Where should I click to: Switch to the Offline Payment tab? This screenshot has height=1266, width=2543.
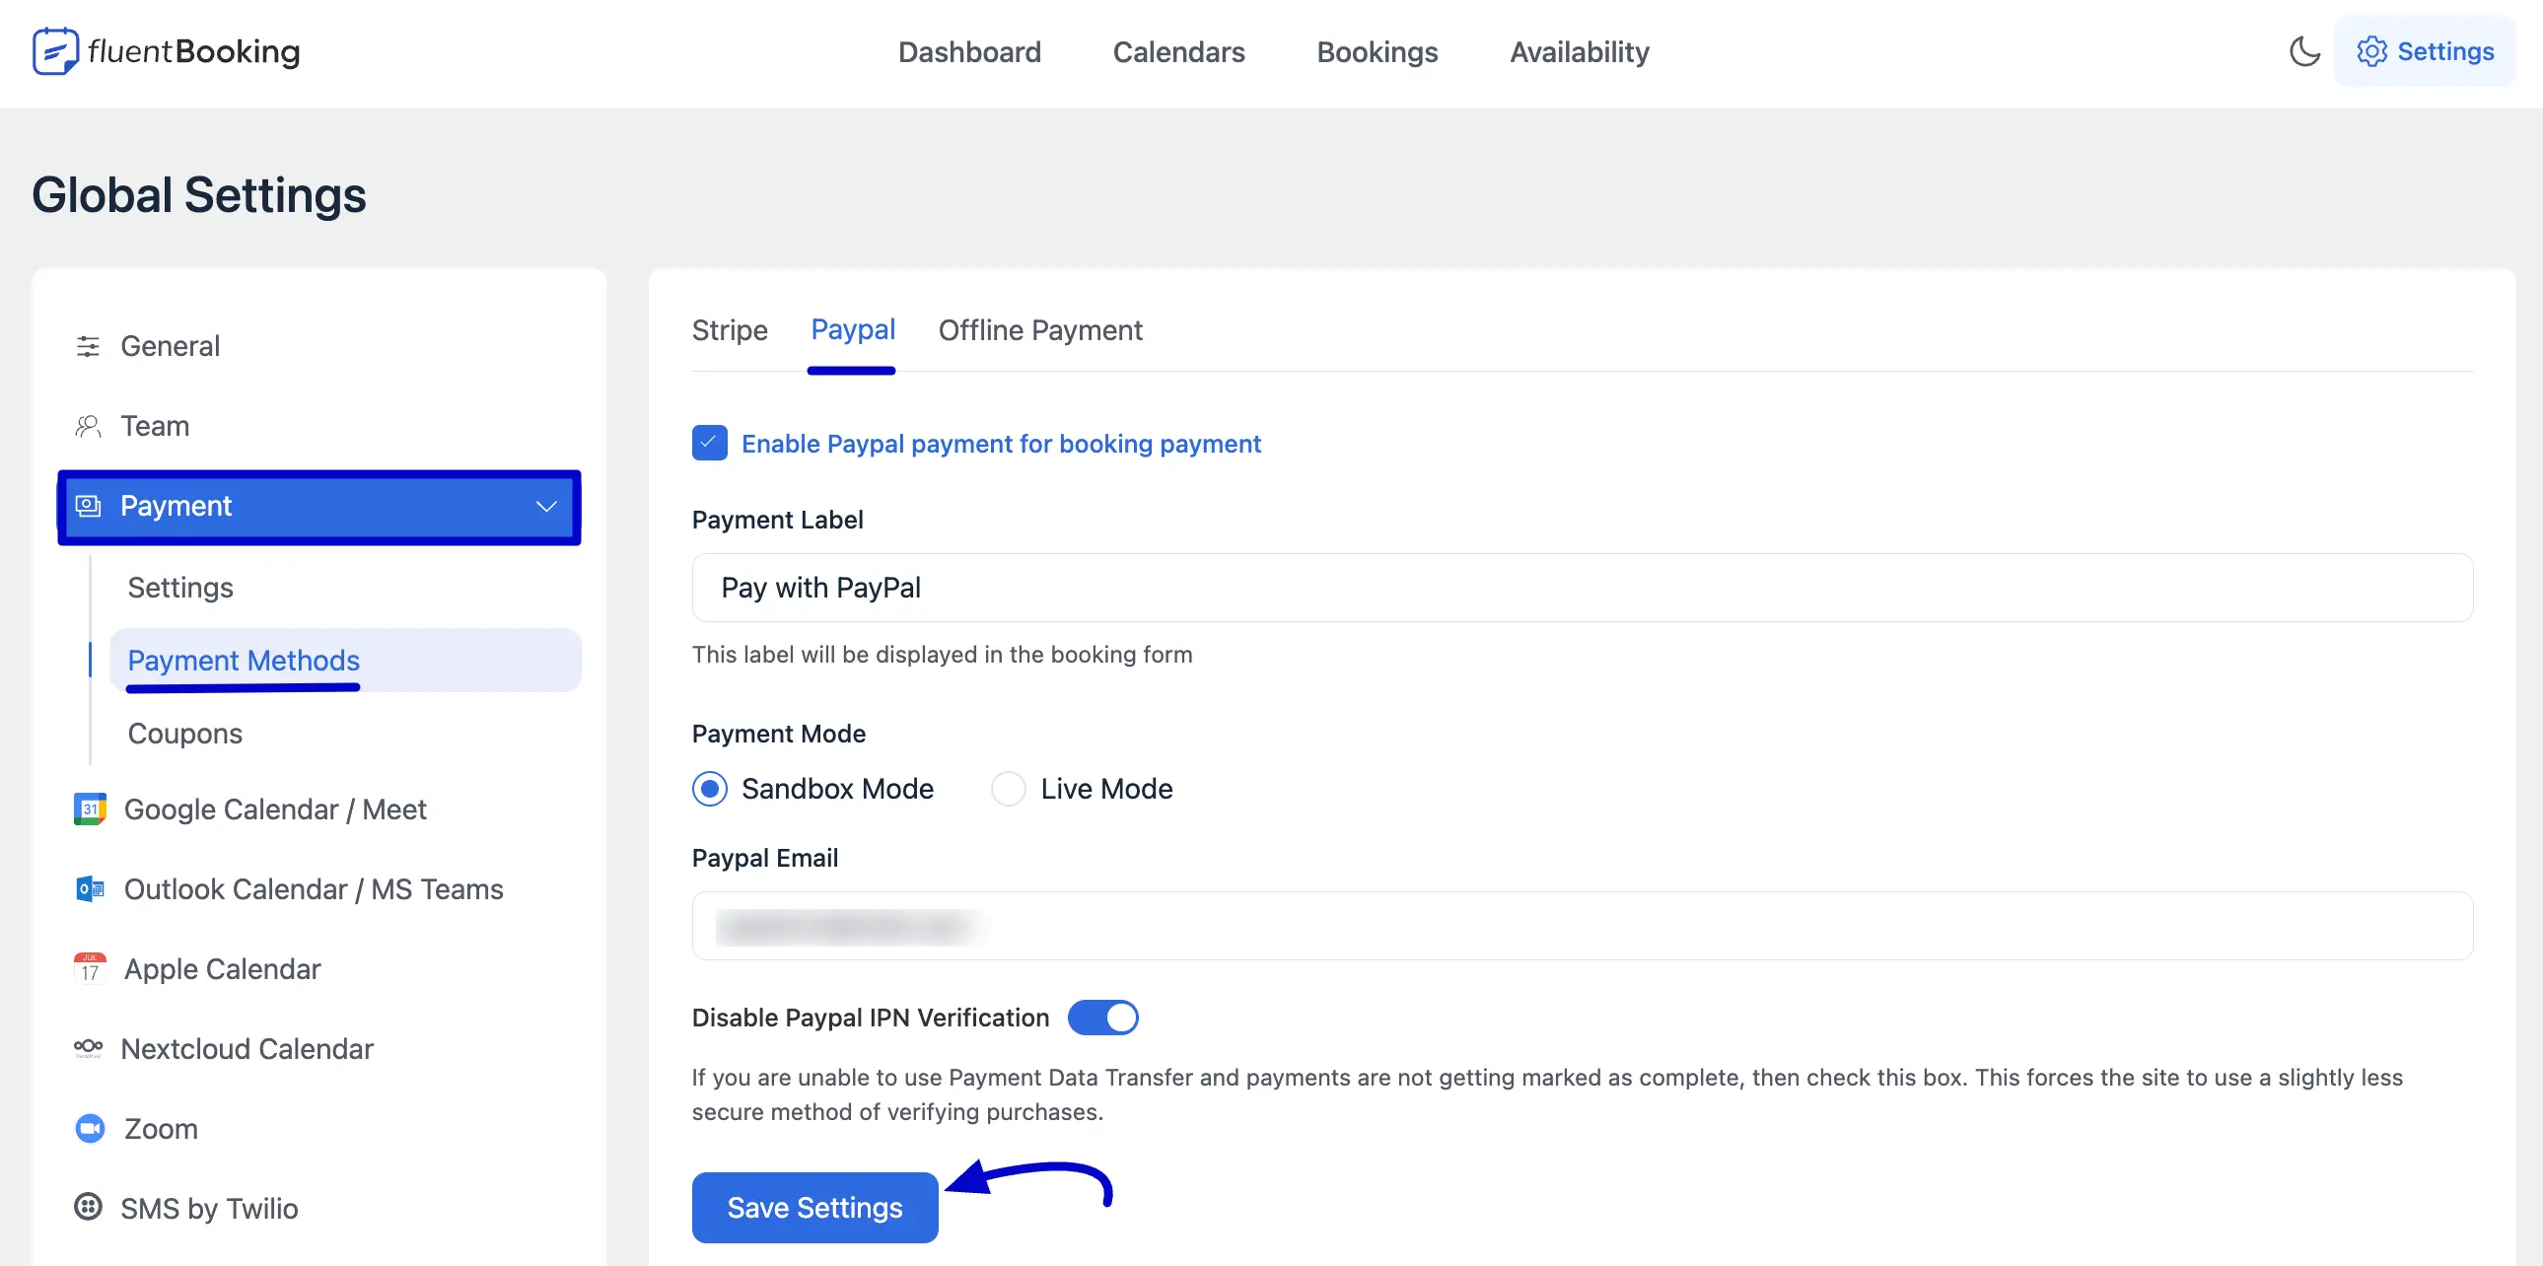(x=1039, y=330)
